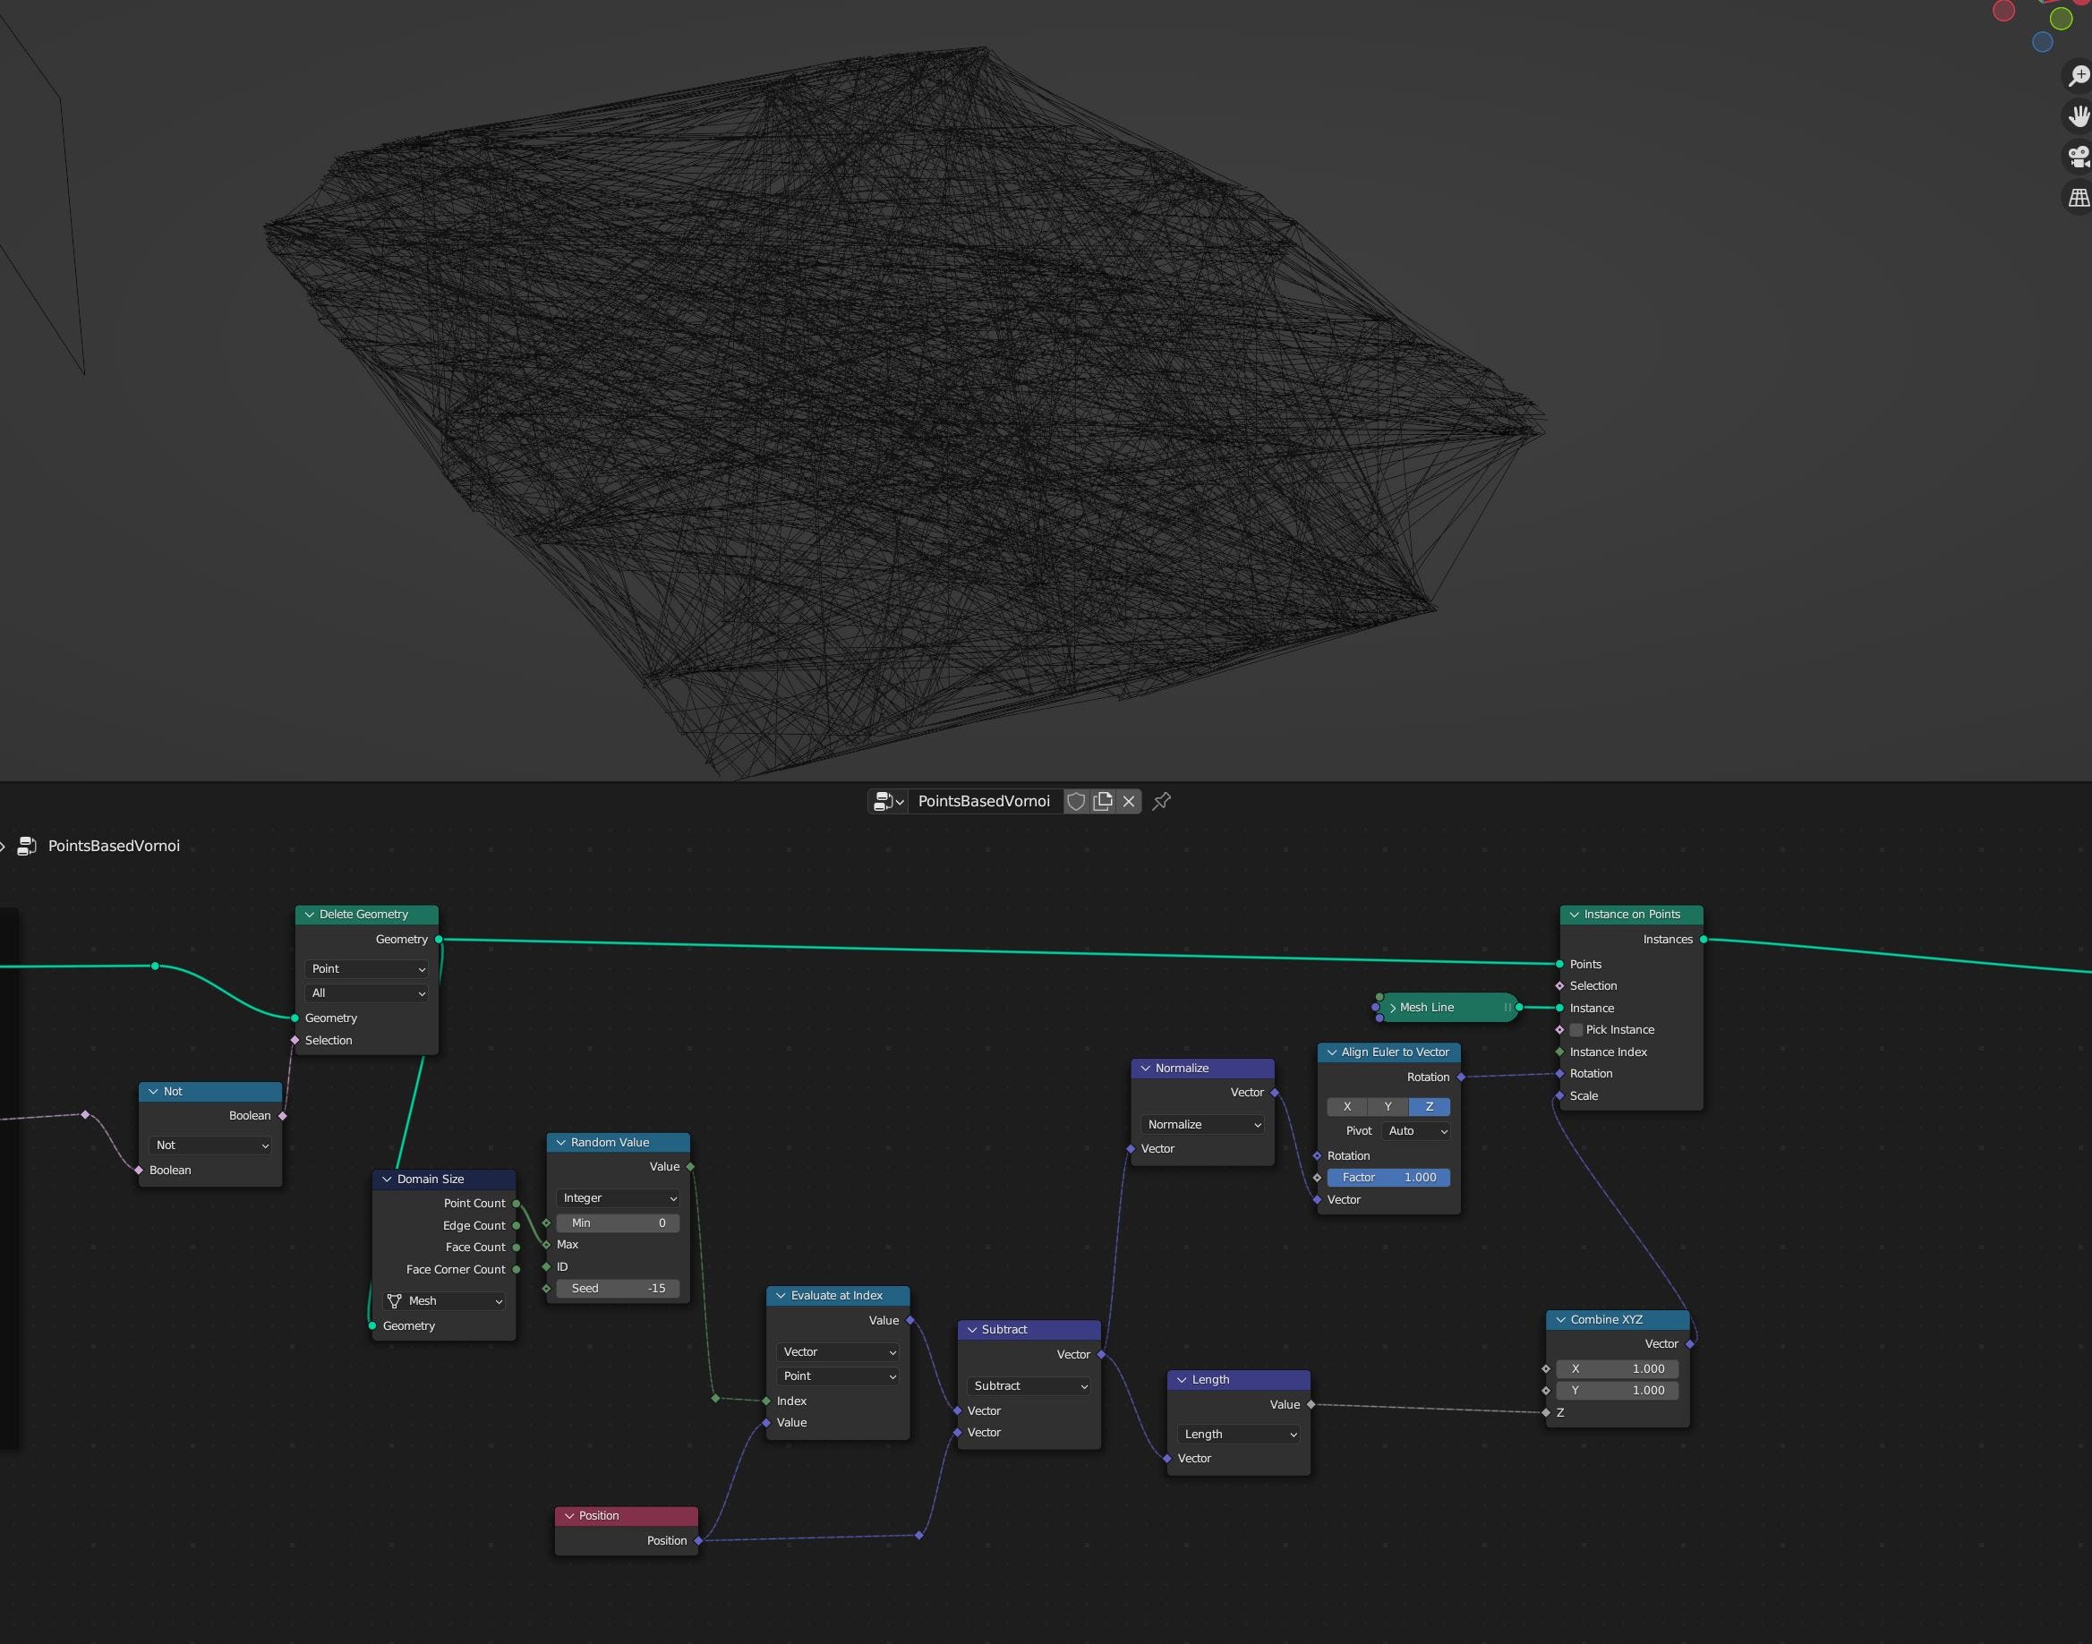Screen dimensions: 2092x1644
Task: Pin the node tree with pin icon
Action: [1162, 801]
